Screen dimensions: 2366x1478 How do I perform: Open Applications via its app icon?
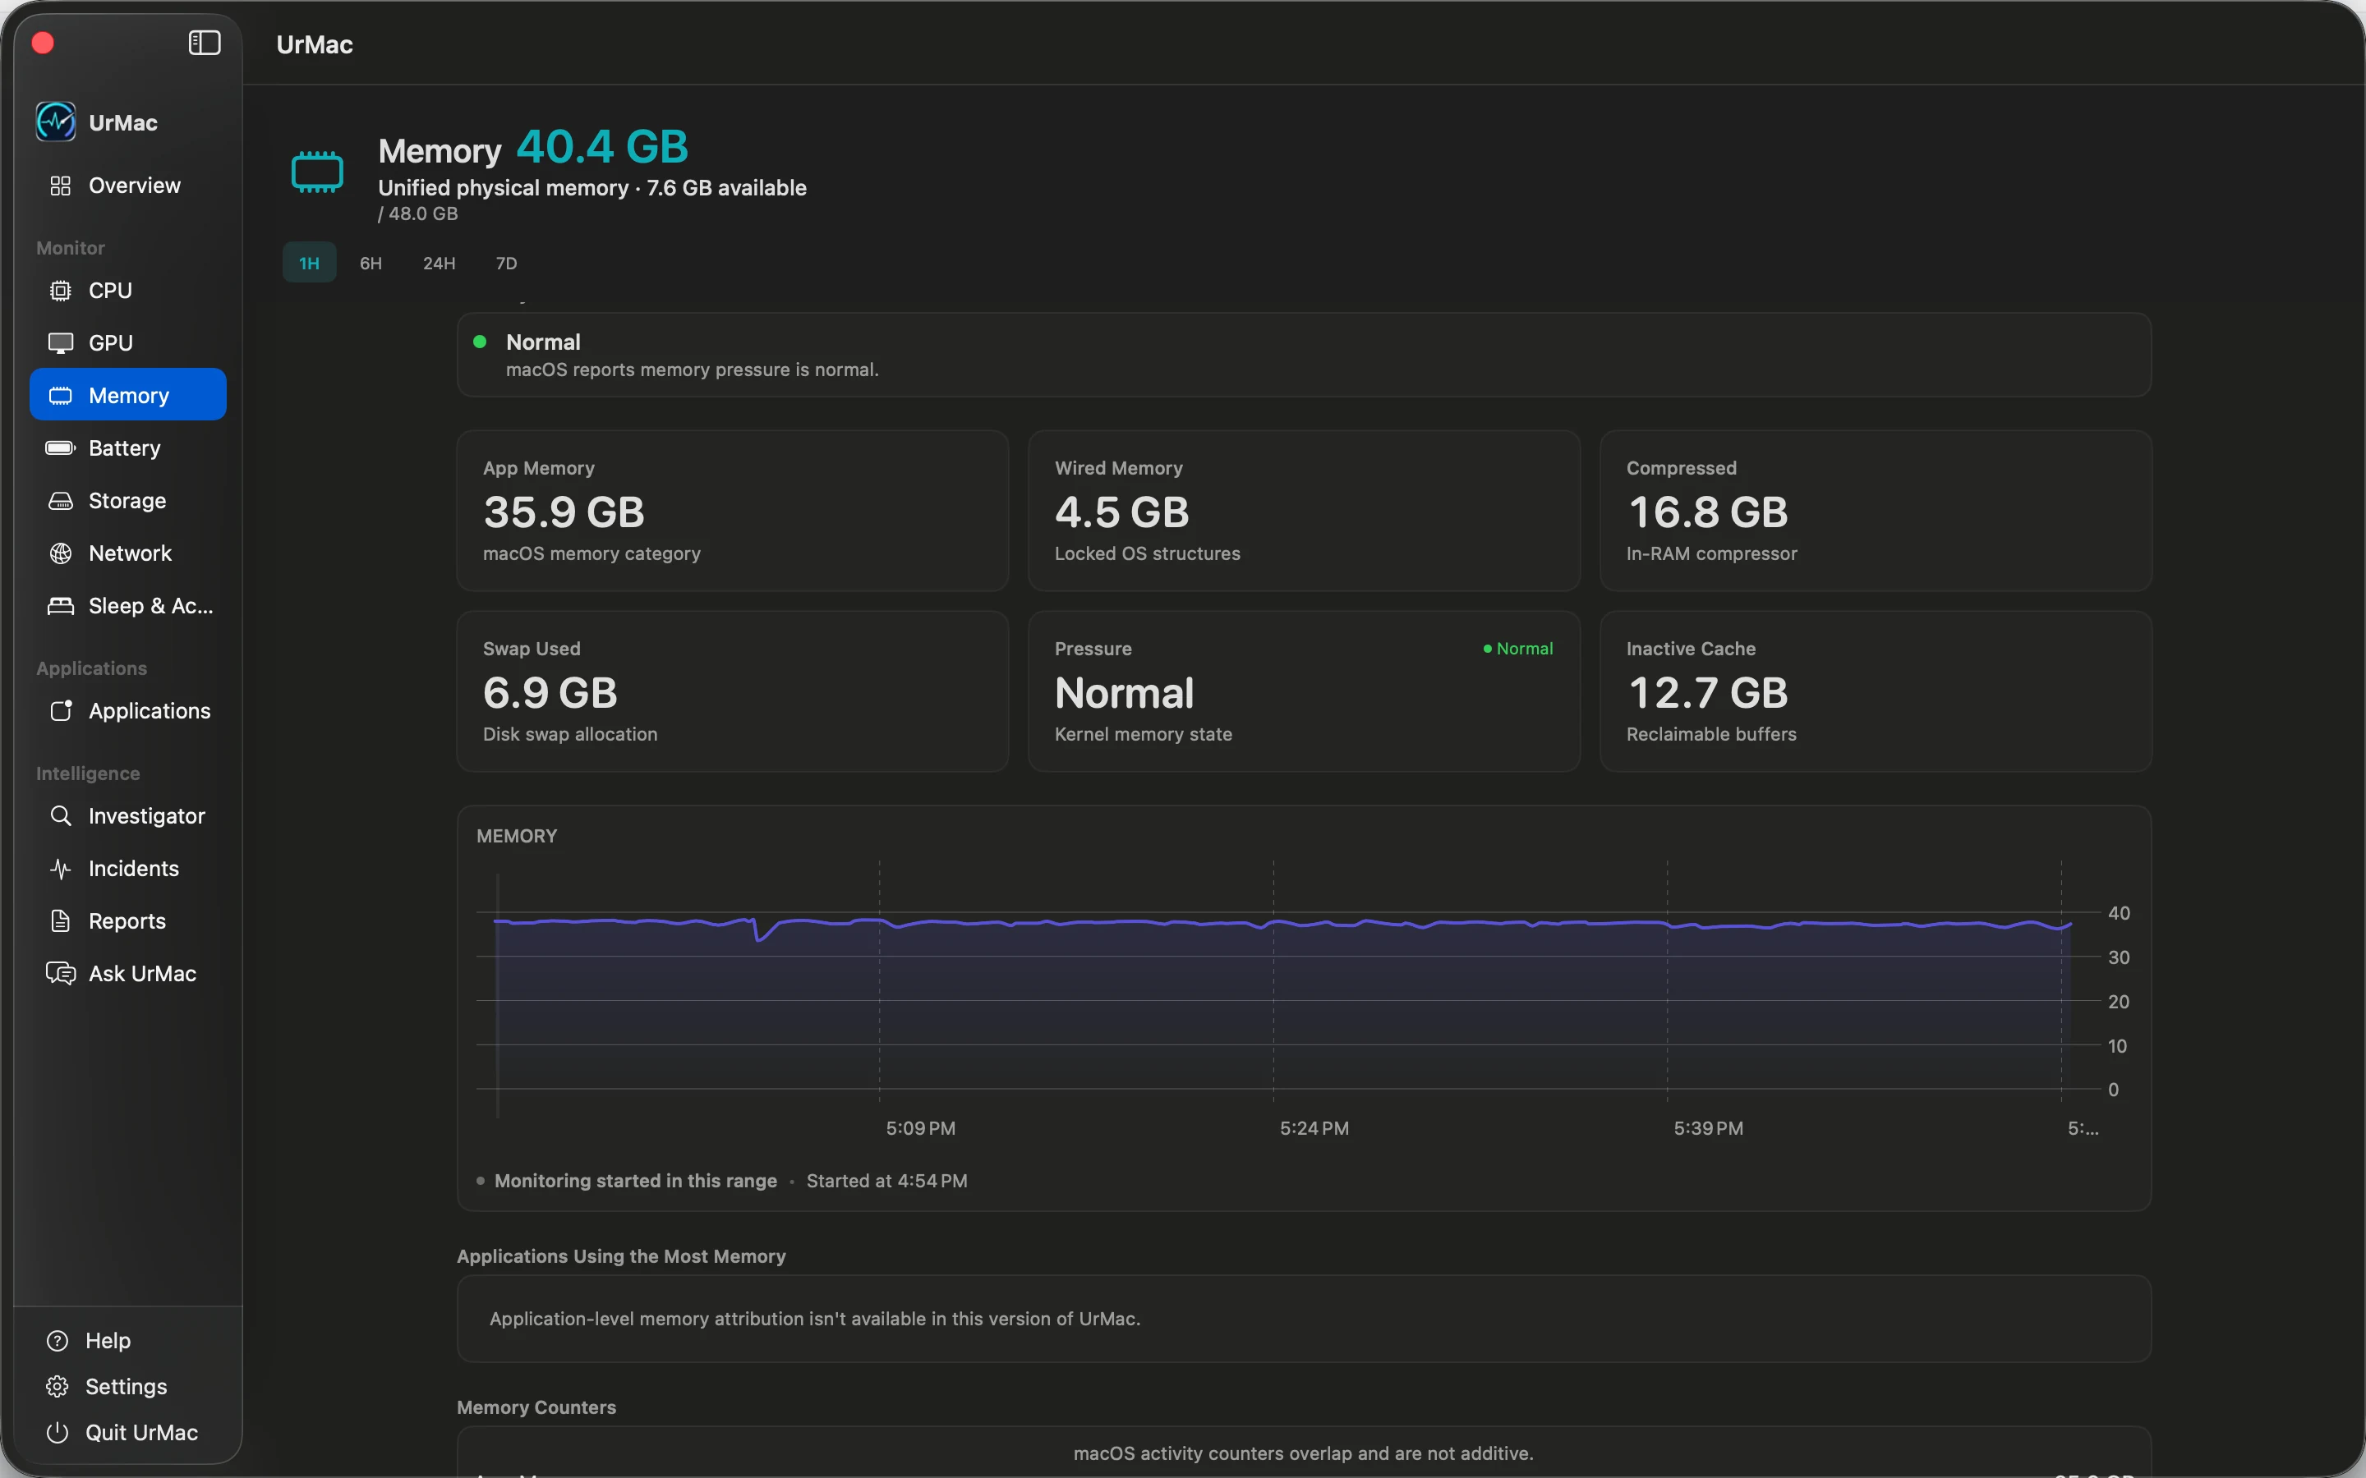[61, 710]
